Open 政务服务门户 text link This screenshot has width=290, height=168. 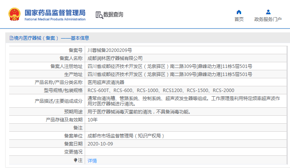pos(268,19)
